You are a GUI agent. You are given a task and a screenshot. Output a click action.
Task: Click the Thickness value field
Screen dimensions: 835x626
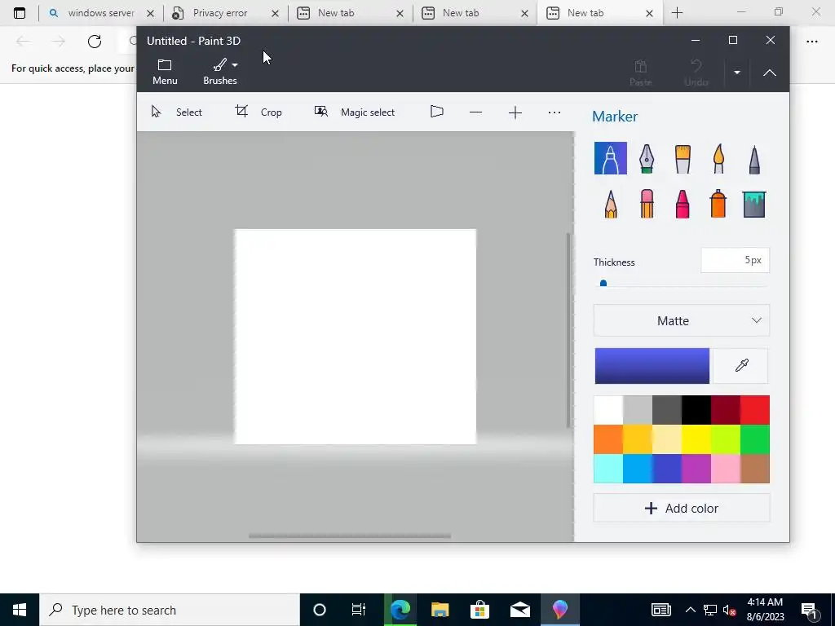click(x=735, y=260)
